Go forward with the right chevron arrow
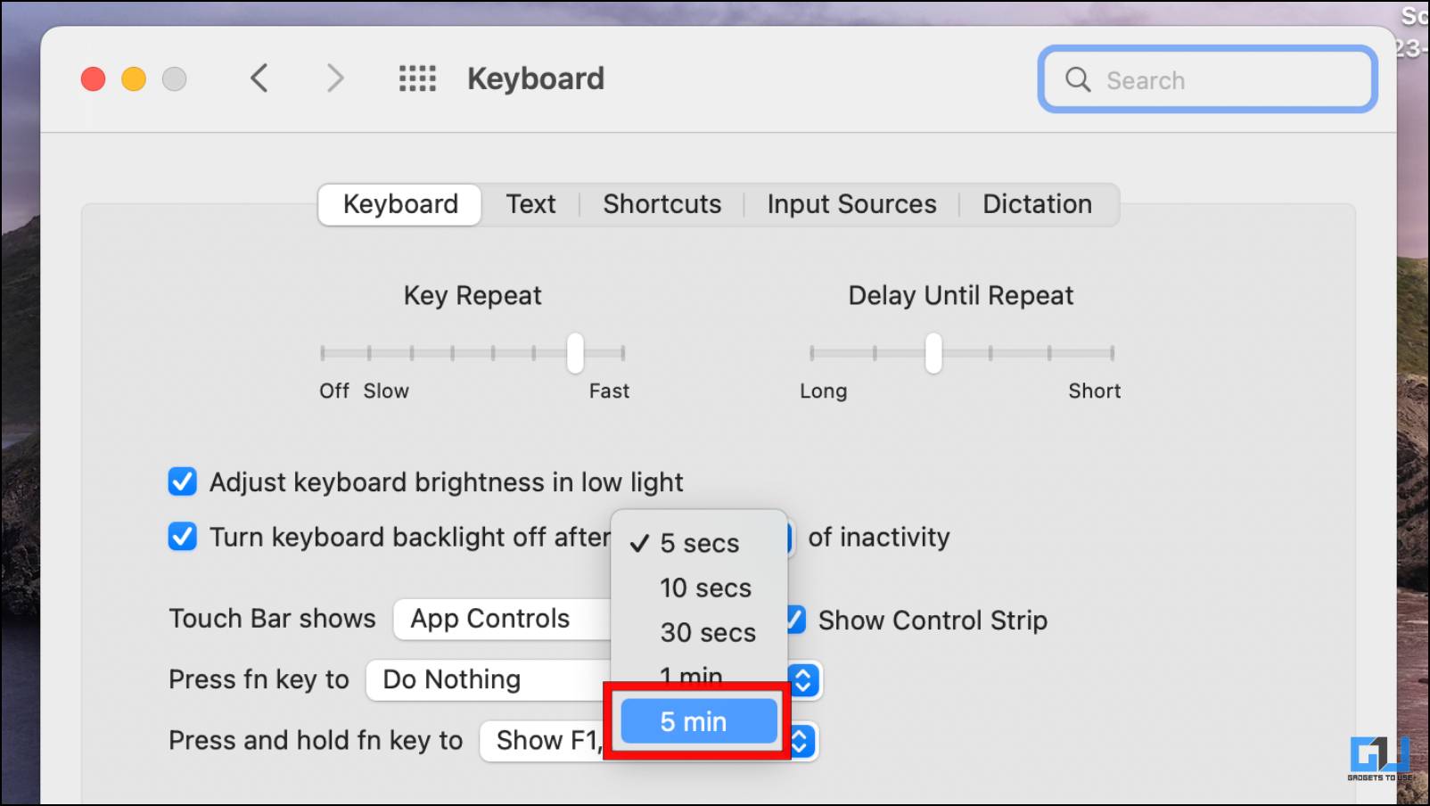Viewport: 1430px width, 806px height. 334,78
